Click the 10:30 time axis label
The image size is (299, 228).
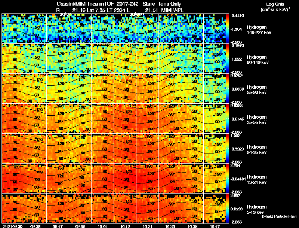170,226
